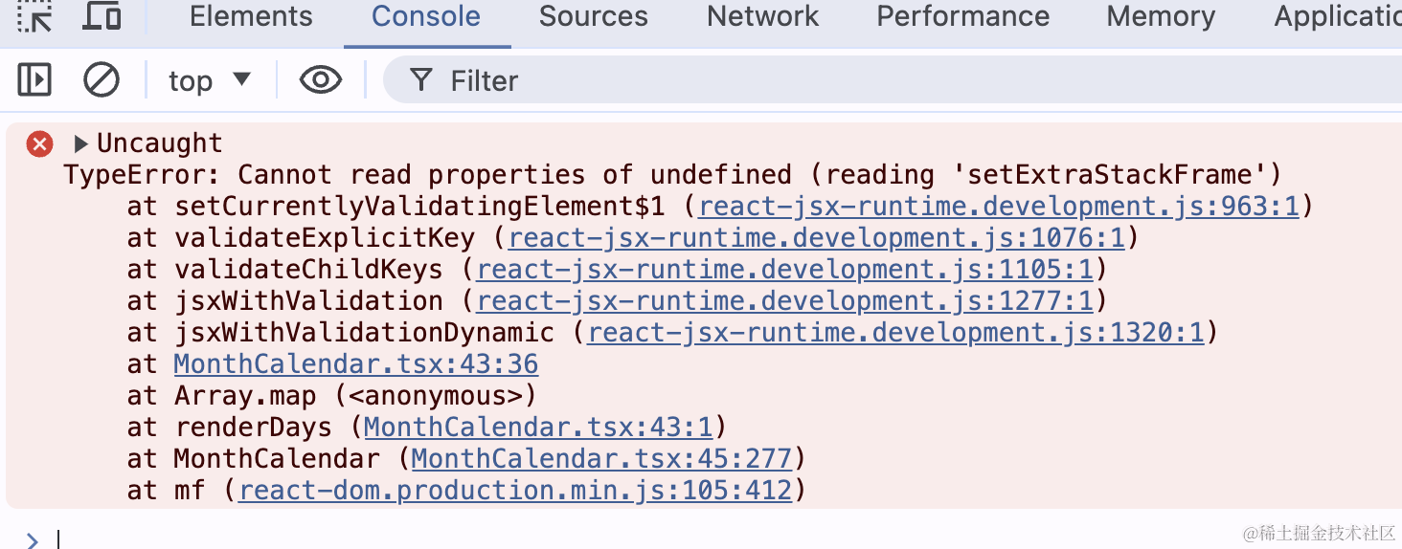Open react-jsx-runtime.development.js:963:1 link

(x=999, y=207)
